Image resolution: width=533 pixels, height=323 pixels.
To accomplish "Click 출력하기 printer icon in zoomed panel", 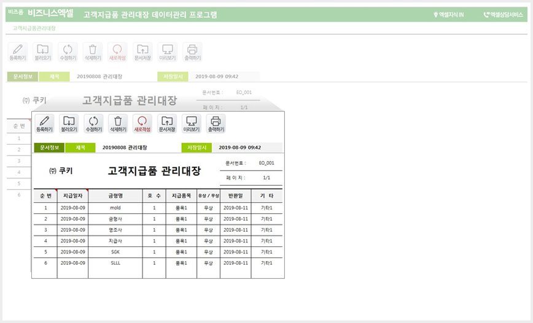I will [216, 124].
